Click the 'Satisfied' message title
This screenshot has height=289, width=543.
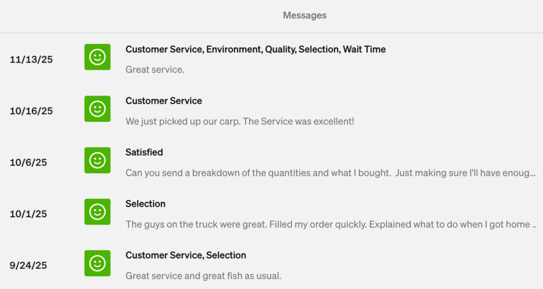144,152
